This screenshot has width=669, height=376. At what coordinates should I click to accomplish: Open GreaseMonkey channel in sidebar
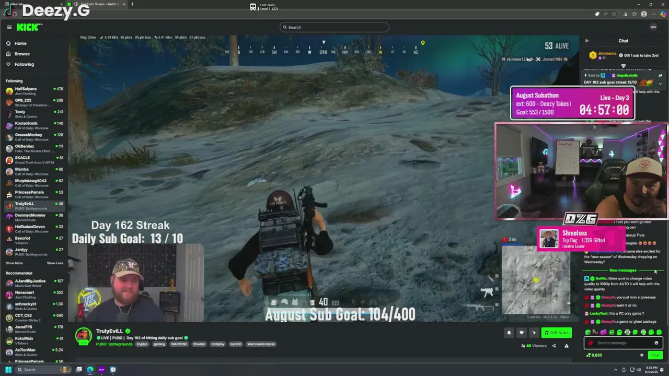click(x=34, y=137)
